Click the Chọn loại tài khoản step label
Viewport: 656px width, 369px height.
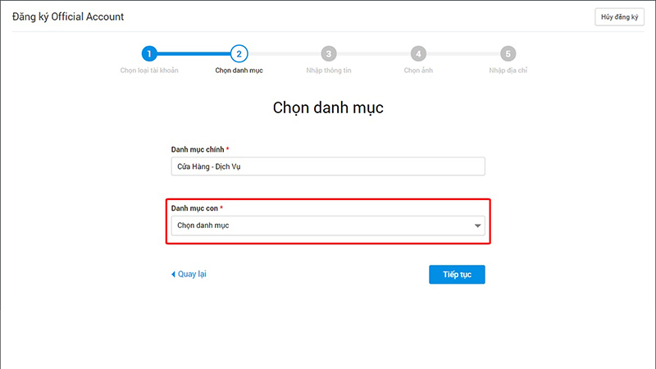(149, 71)
